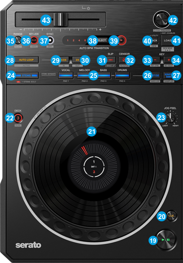Click the blue STEMS button

coord(26,76)
